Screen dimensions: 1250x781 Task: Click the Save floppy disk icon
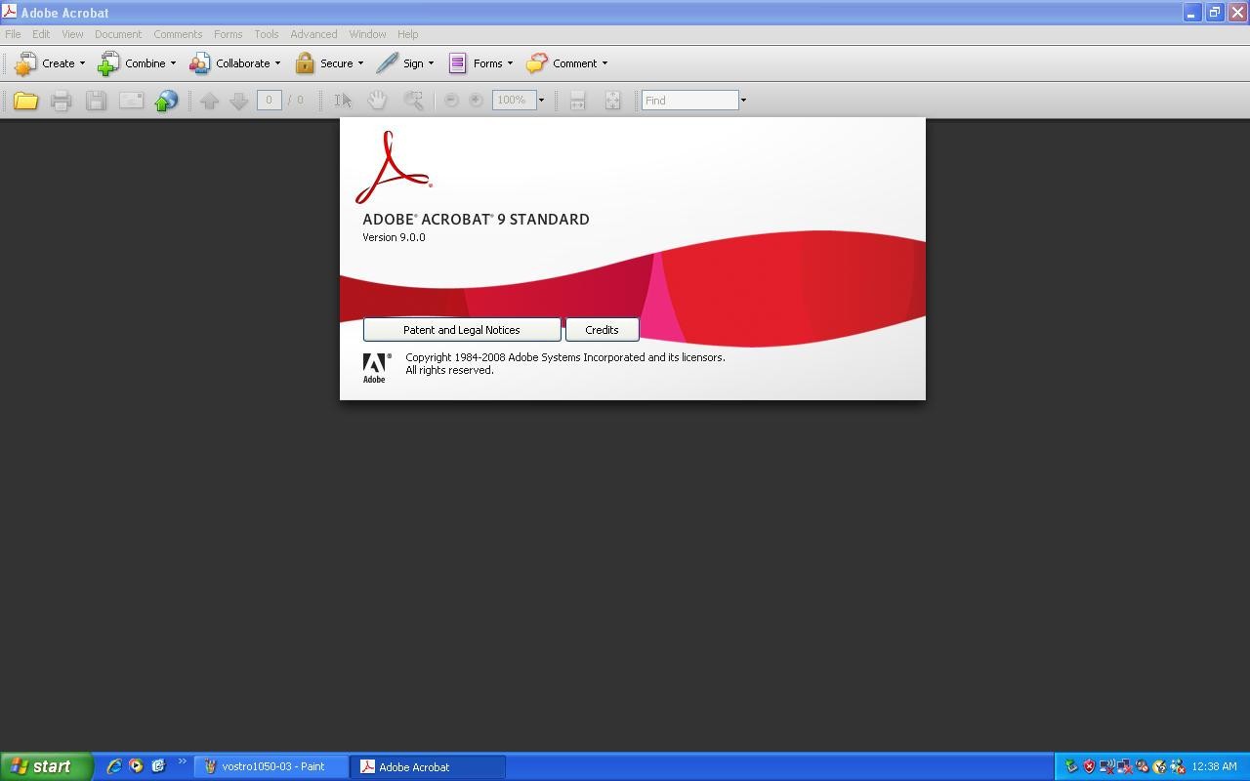click(96, 101)
